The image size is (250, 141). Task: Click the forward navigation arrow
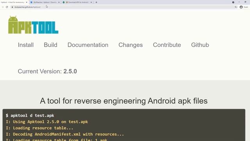click(3, 7)
